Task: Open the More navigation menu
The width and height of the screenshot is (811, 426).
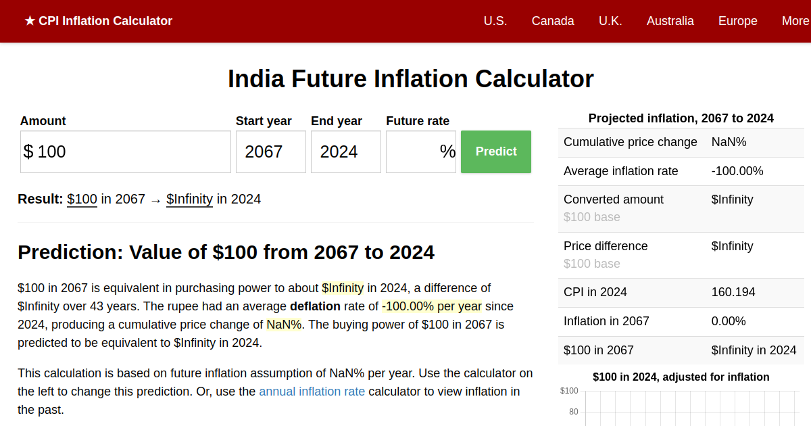Action: pyautogui.click(x=795, y=21)
